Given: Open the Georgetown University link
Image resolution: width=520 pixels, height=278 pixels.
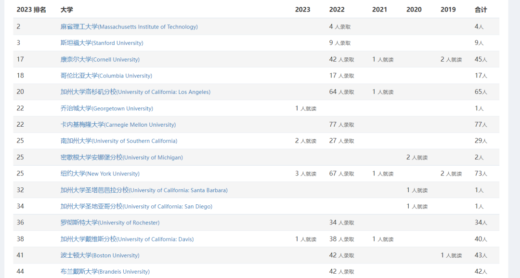Looking at the screenshot, I should click(x=107, y=108).
